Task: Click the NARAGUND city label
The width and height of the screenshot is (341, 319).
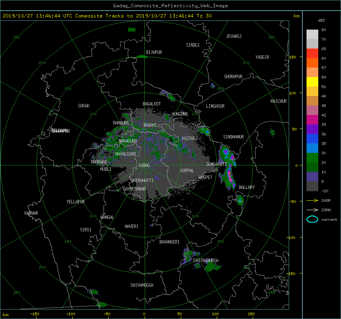Action: pos(128,141)
